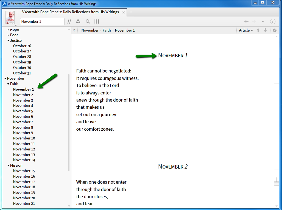Select November 20 in the contents tree

pos(24,198)
